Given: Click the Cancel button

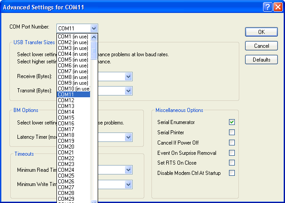Looking at the screenshot, I should coord(261,46).
